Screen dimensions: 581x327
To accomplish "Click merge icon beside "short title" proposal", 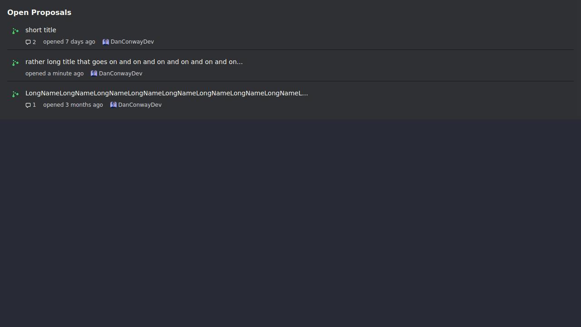I will click(x=15, y=31).
